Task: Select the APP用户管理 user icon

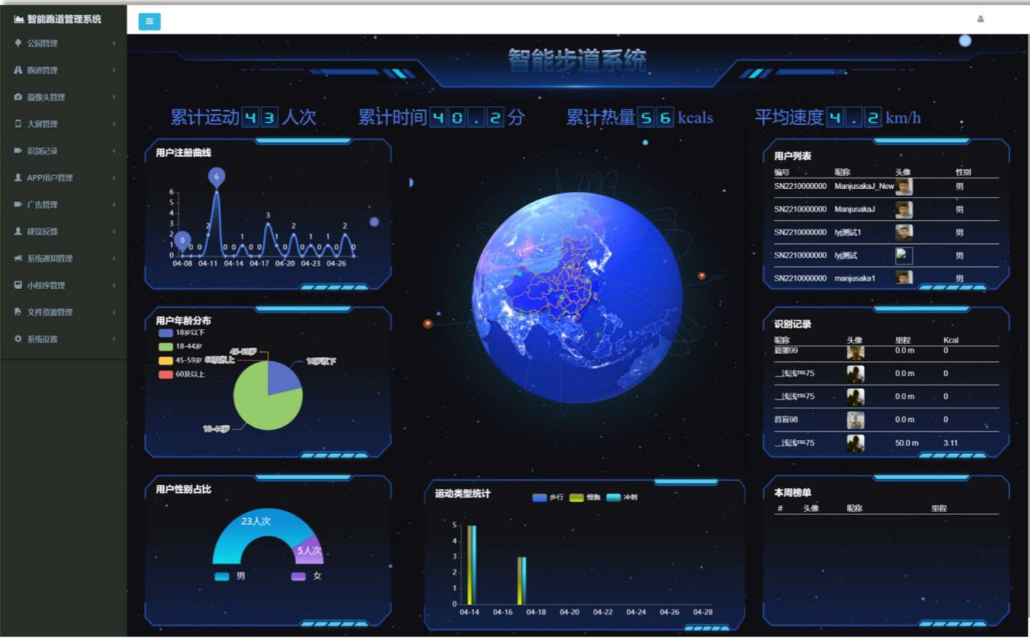Action: (x=18, y=177)
